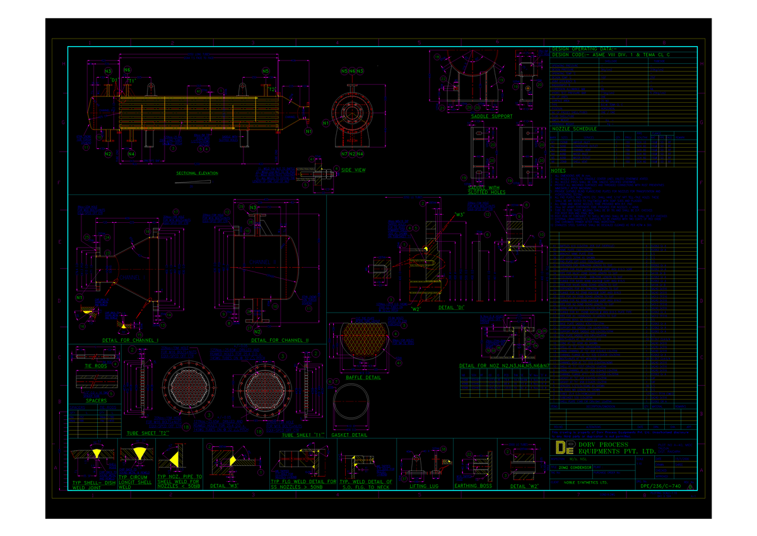757x536 pixels.
Task: Select TUBE SHEET 'T2' perforated pattern
Action: 188,387
